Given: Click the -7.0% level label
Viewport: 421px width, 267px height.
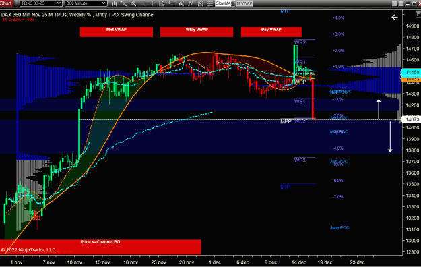Looking at the screenshot, I should coord(337,197).
